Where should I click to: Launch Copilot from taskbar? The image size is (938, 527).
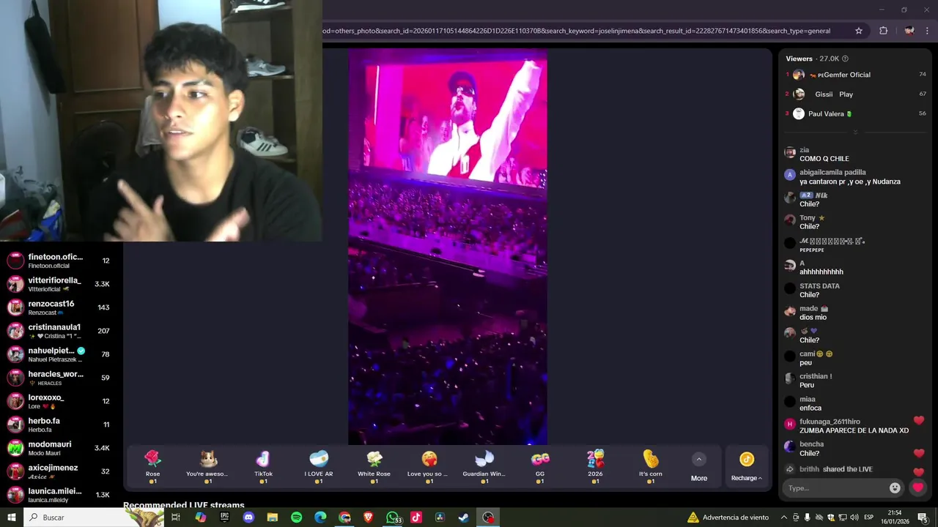coord(200,517)
